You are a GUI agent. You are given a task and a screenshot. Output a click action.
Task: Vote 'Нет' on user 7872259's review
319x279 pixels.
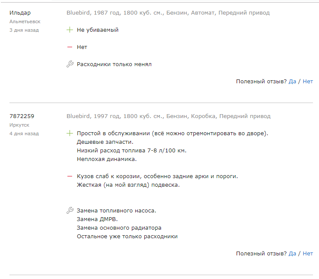pyautogui.click(x=308, y=253)
